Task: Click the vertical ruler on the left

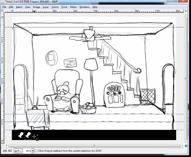Action: point(3,78)
